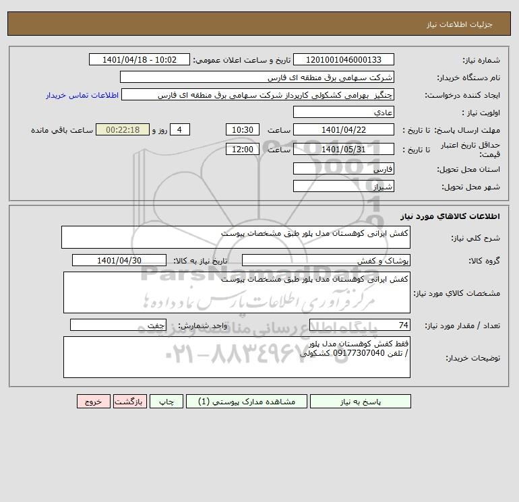The width and height of the screenshot is (519, 502).
Task: Click the buyer notes box with phone 09177307040
Action: 237,357
